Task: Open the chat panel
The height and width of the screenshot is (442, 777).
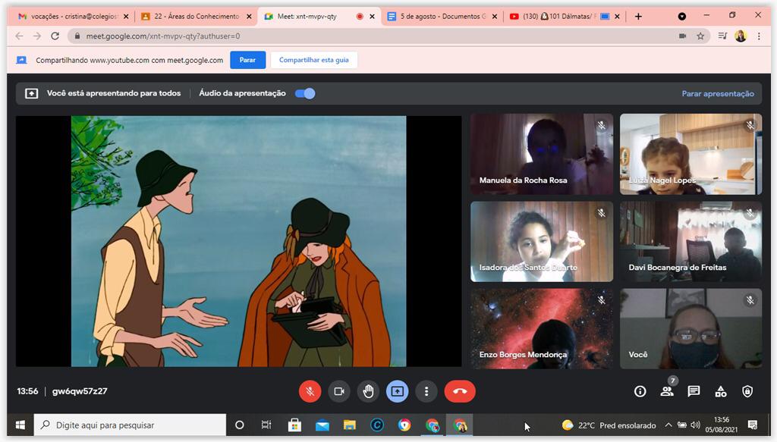Action: click(694, 391)
